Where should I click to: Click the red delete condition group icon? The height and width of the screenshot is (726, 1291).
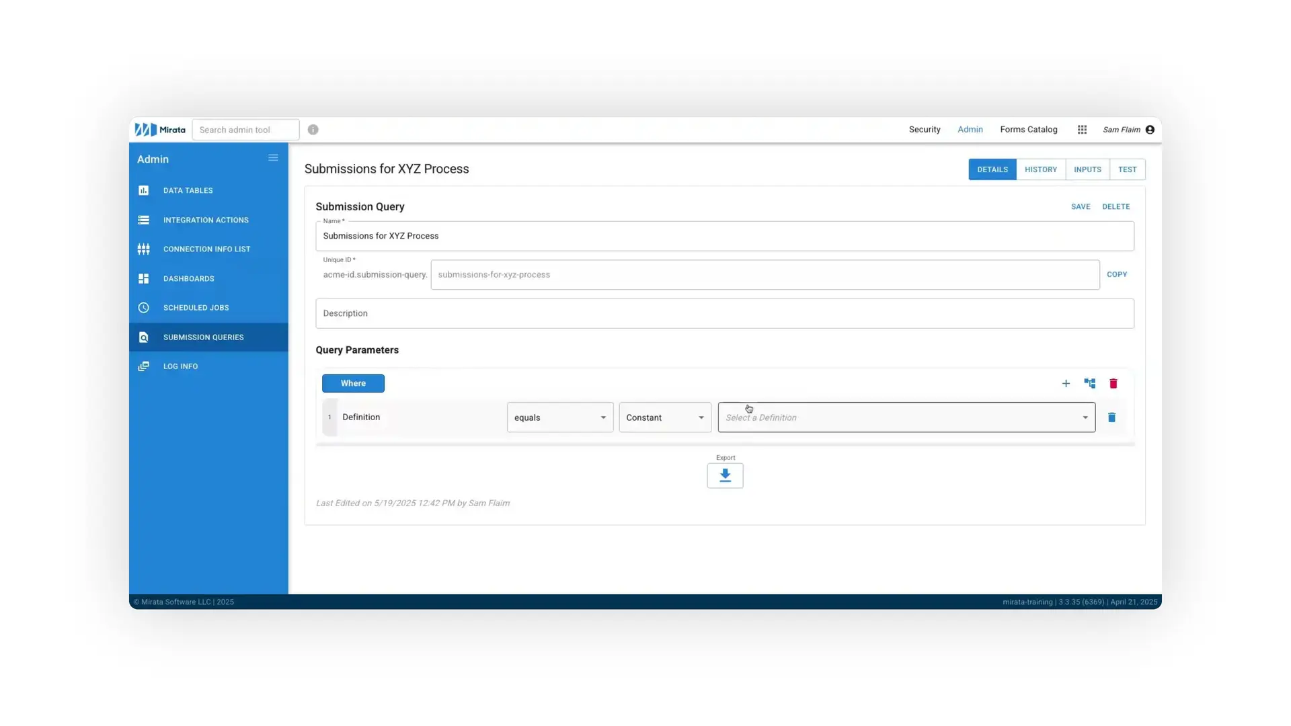click(x=1113, y=383)
